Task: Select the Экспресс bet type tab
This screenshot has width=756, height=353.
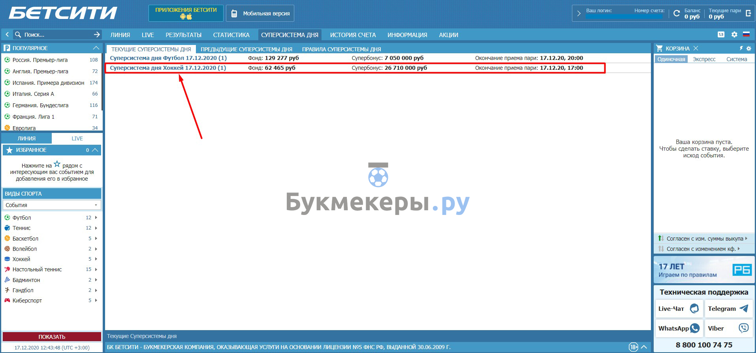Action: click(x=704, y=59)
